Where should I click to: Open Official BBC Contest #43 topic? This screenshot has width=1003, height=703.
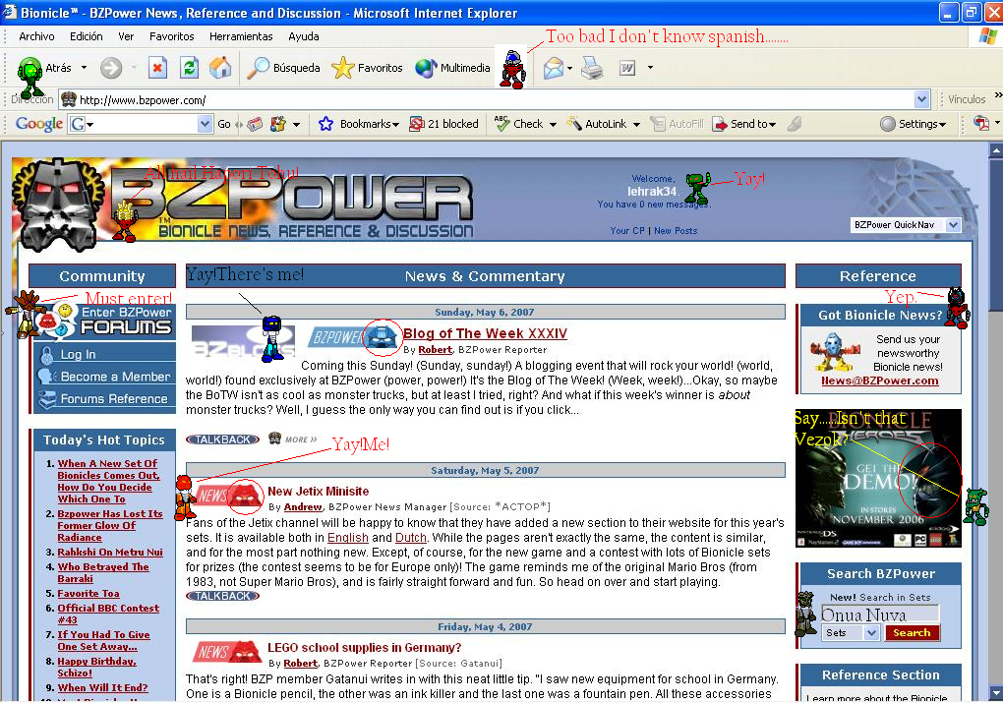point(108,614)
